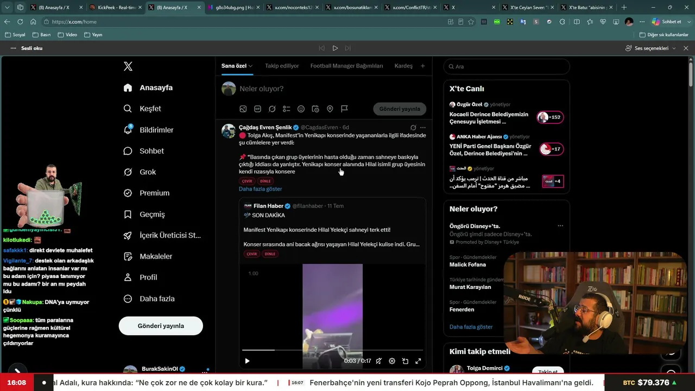The image size is (695, 391).
Task: Open the Sesli oku more options menu
Action: [x=13, y=48]
